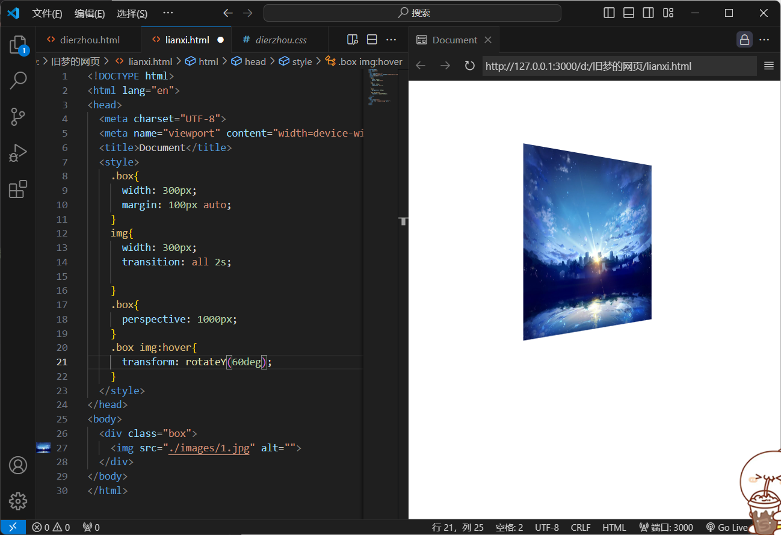781x535 pixels.
Task: Select breadcrumb item style
Action: [296, 61]
